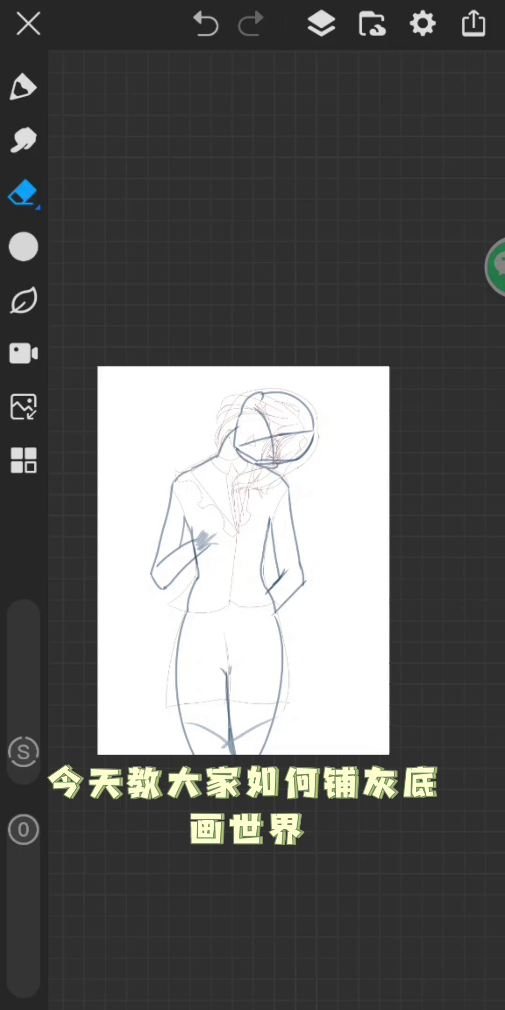Tap the green floating chat bubble

(x=497, y=267)
